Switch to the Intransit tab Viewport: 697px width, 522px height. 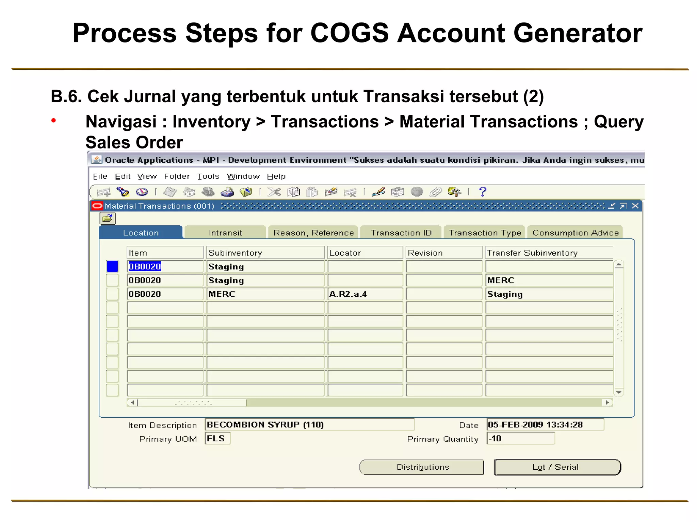[225, 232]
